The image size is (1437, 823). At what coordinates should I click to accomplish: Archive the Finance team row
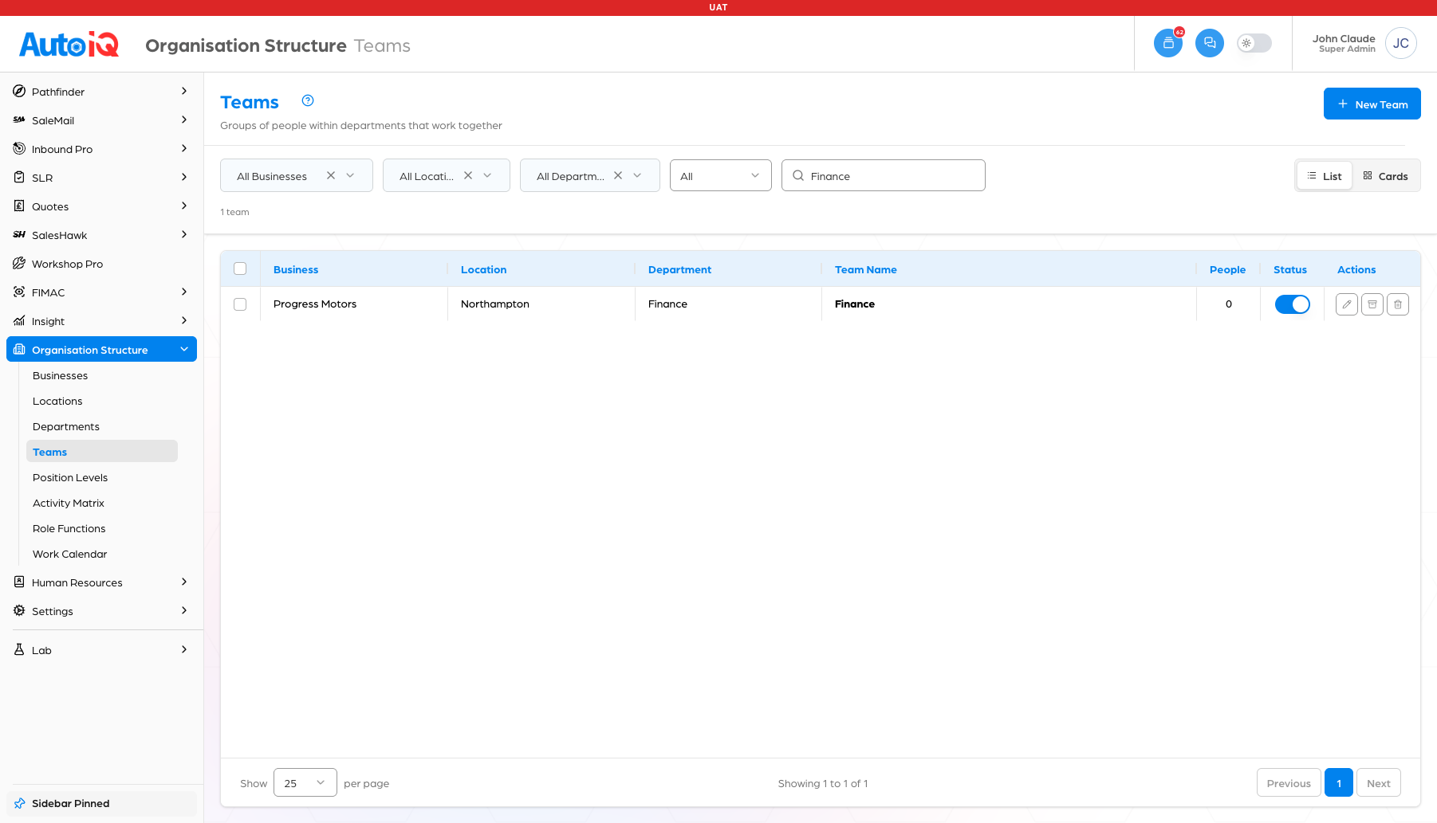click(x=1372, y=304)
